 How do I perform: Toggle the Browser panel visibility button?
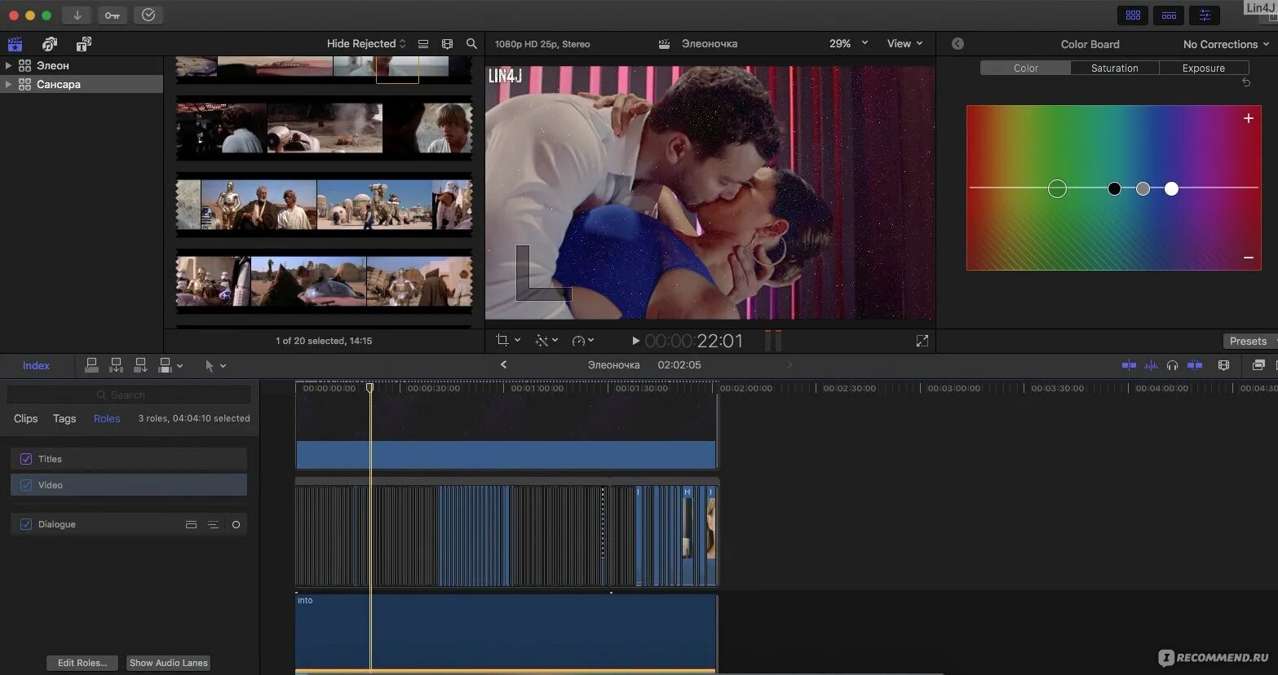pos(1133,15)
